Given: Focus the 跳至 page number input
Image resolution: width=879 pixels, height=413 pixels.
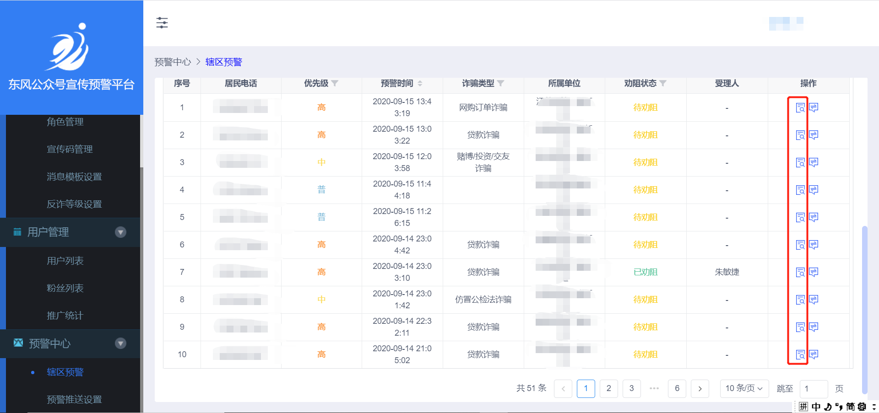Looking at the screenshot, I should click(x=813, y=389).
